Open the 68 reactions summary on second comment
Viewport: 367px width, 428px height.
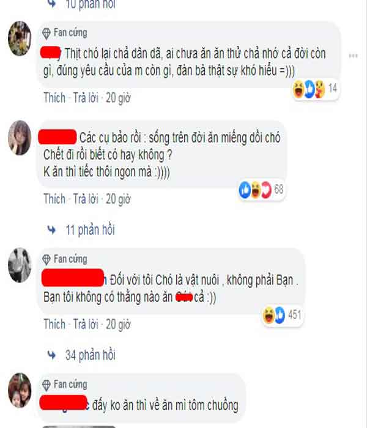pos(262,190)
